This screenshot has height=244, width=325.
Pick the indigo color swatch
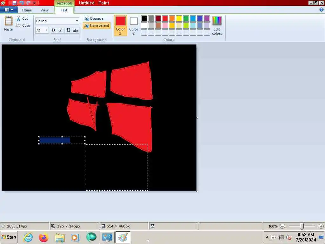pos(200,18)
